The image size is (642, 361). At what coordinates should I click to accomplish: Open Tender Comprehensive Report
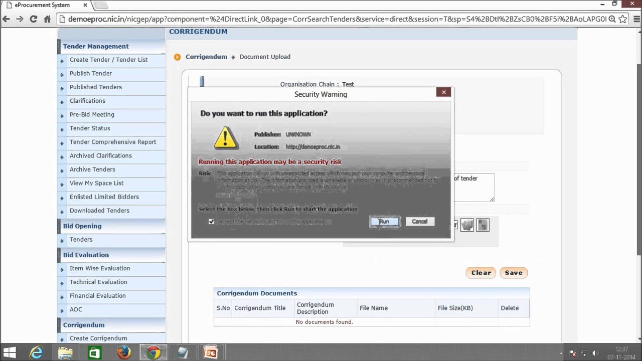pos(113,142)
